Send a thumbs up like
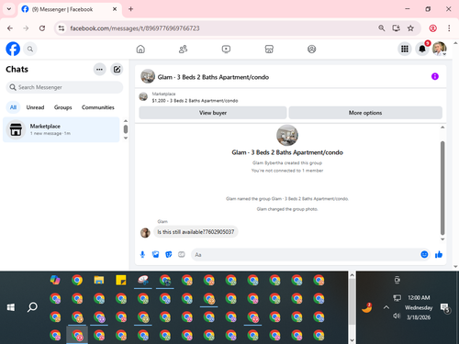Image resolution: width=459 pixels, height=344 pixels. click(439, 254)
